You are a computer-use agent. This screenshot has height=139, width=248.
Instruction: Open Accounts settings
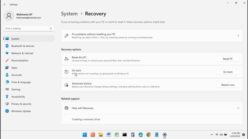click(29, 75)
